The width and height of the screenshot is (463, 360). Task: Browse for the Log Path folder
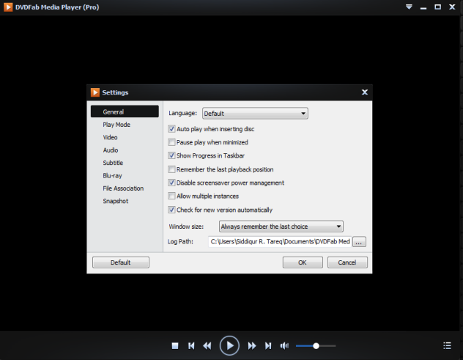pyautogui.click(x=359, y=242)
